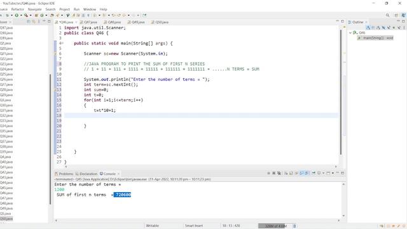Close the Console view tab
The height and width of the screenshot is (229, 407).
point(119,174)
